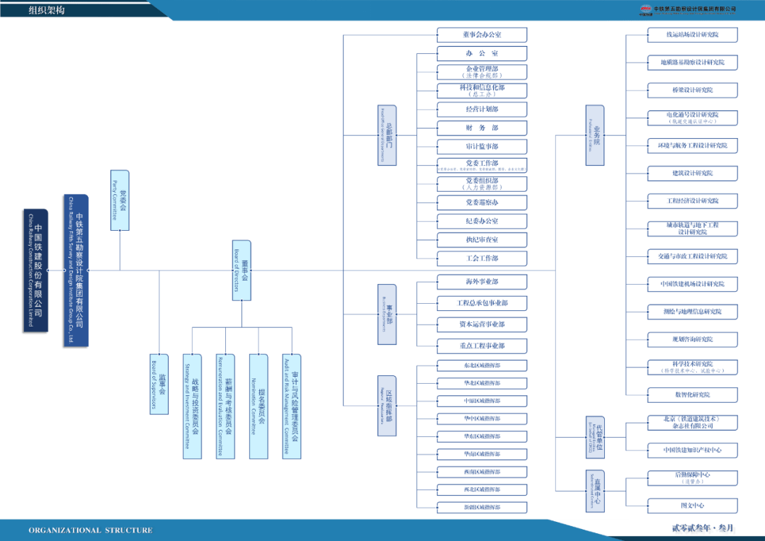Select the 西南区域指挥部 box
765x541 pixels.
[x=482, y=472]
